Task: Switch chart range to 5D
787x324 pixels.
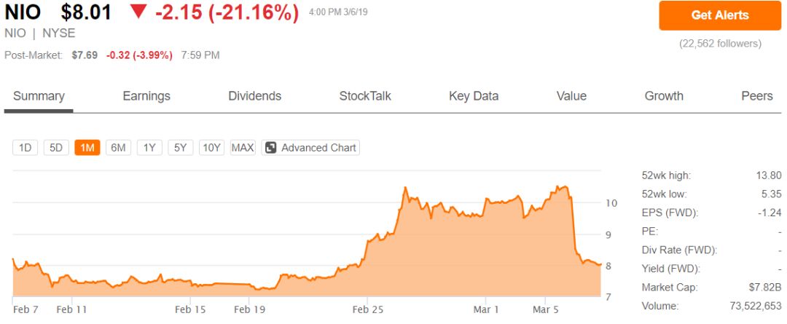Action: tap(56, 148)
